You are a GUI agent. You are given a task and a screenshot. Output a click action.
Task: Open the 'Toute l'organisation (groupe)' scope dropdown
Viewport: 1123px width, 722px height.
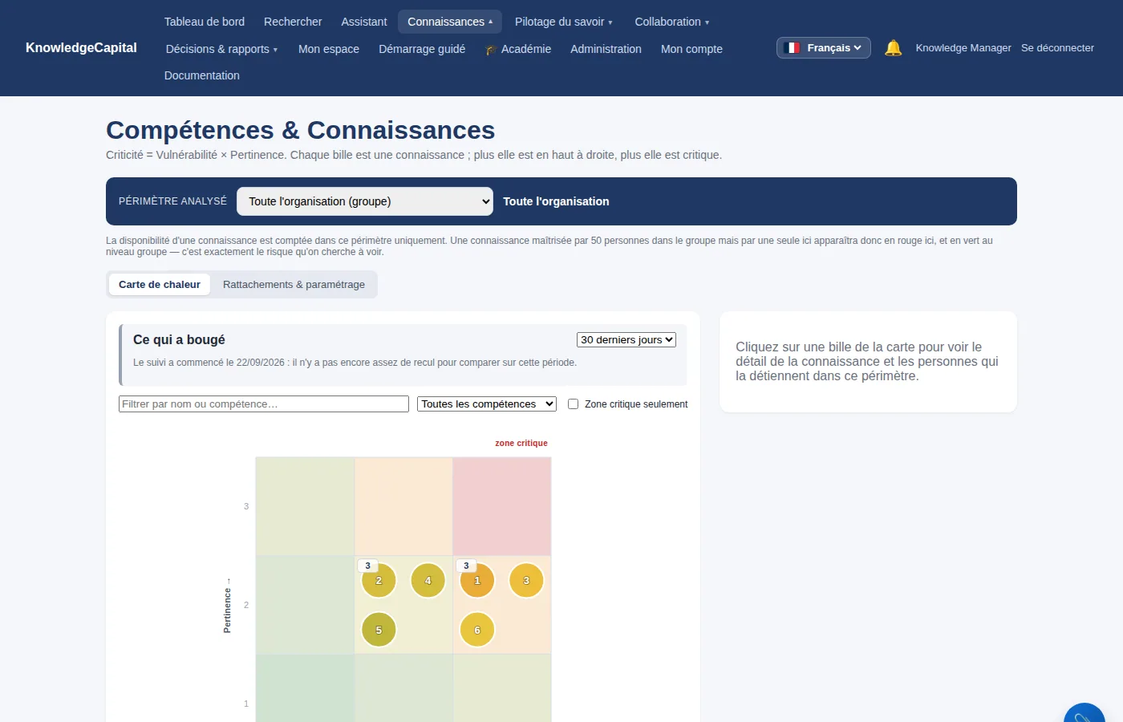click(365, 201)
